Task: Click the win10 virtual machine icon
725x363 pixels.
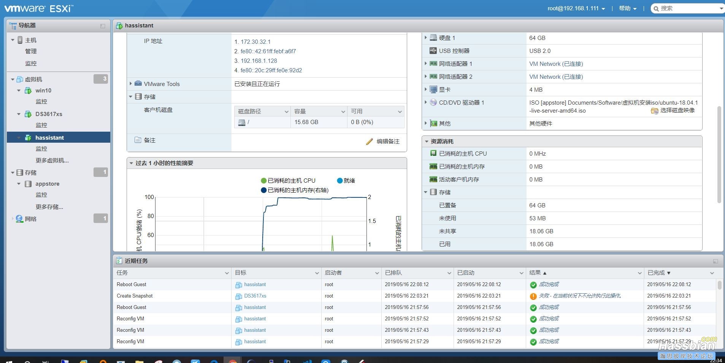Action: point(28,91)
